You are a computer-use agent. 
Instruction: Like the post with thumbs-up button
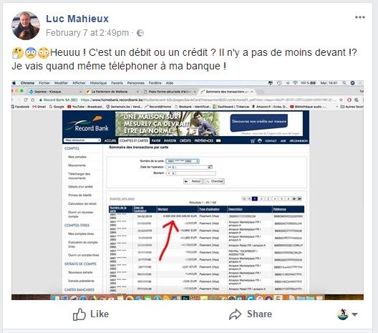tap(91, 314)
